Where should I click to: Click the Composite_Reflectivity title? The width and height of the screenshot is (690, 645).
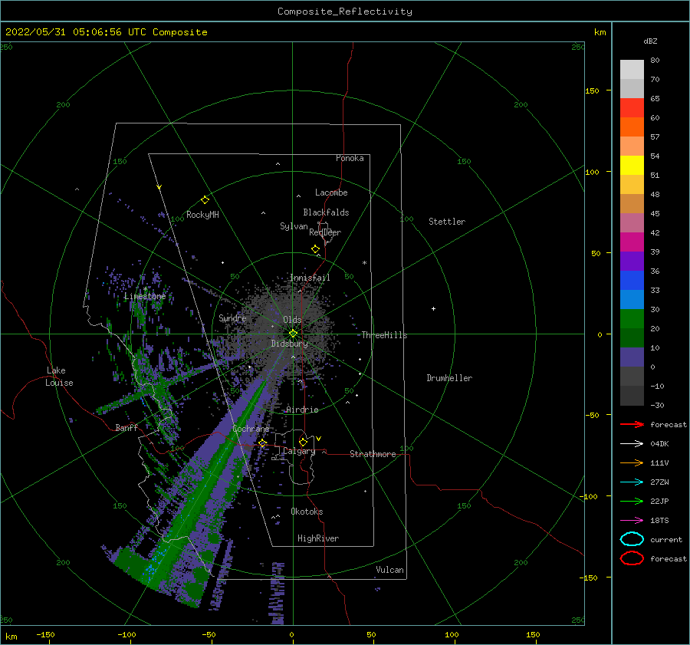[345, 12]
